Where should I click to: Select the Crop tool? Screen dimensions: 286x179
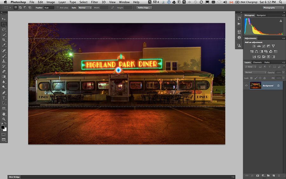[x=3, y=40]
